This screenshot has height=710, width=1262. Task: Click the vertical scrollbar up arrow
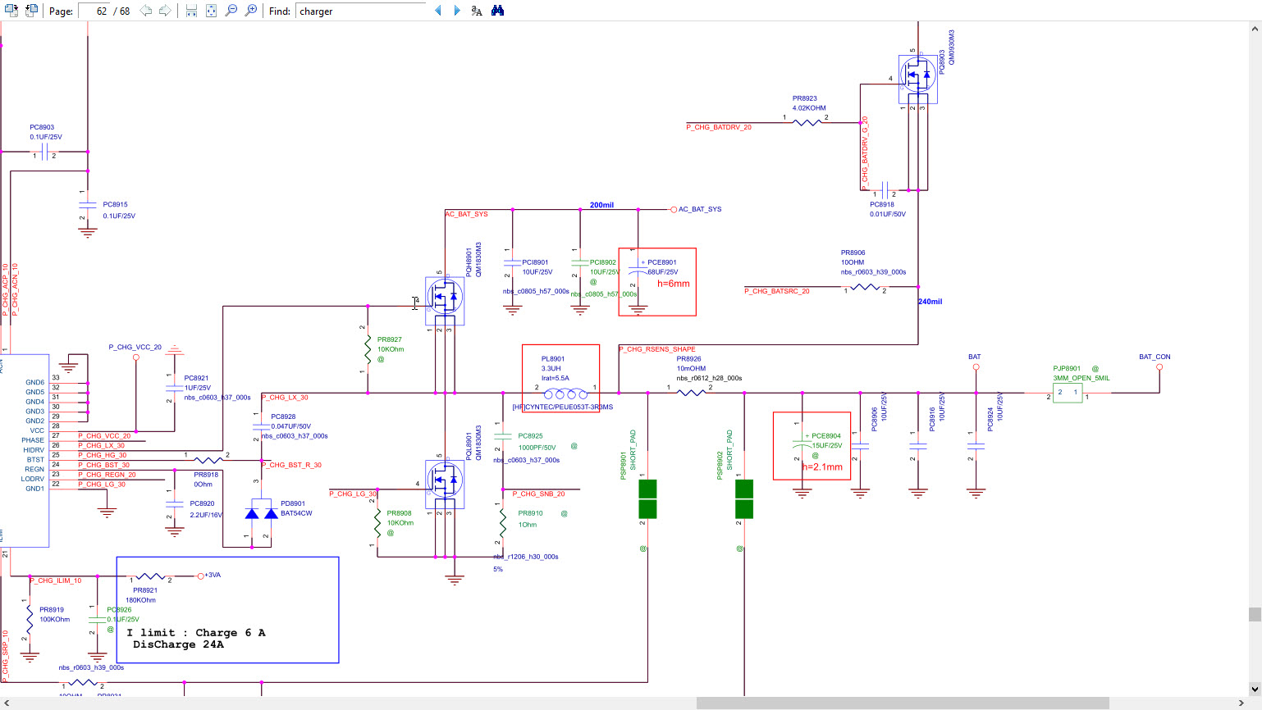tap(1255, 29)
